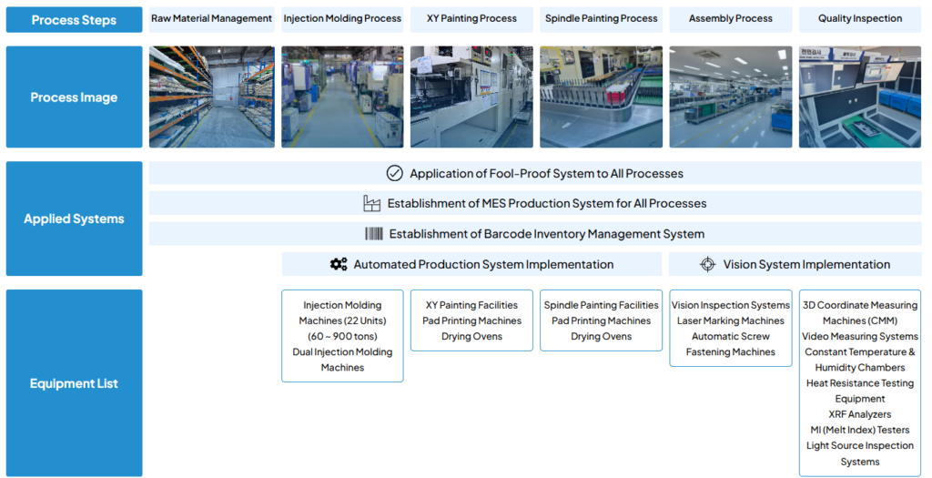The image size is (932, 478).
Task: Open the XY Painting Process photo
Action: (471, 97)
